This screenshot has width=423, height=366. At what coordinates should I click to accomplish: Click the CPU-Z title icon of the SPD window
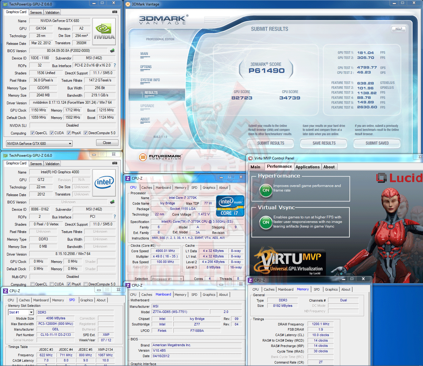(5, 291)
